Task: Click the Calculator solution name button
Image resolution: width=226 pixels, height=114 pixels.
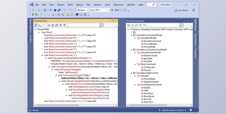Action: [x=165, y=4]
